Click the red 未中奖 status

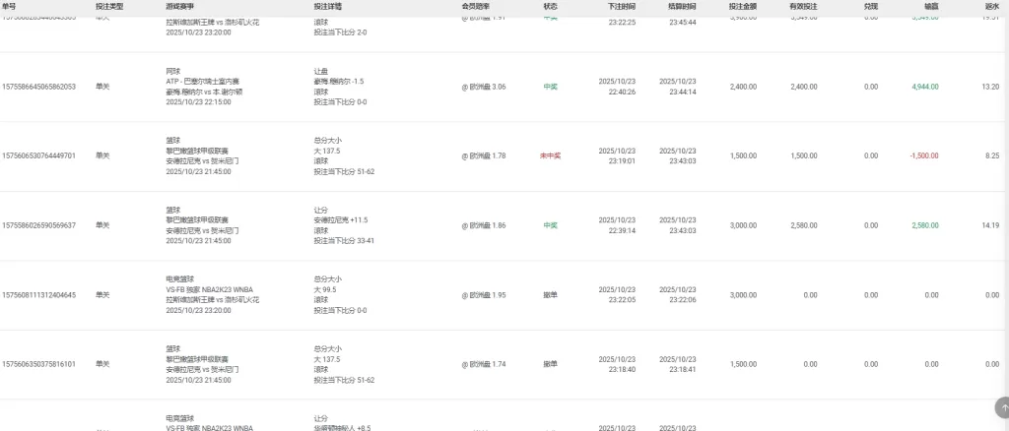(x=550, y=155)
